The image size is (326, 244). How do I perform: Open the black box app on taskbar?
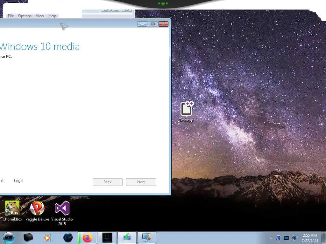[28, 238]
